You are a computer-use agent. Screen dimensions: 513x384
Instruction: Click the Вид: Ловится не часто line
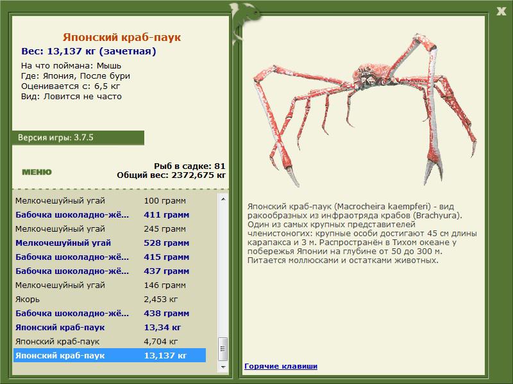[x=71, y=97]
